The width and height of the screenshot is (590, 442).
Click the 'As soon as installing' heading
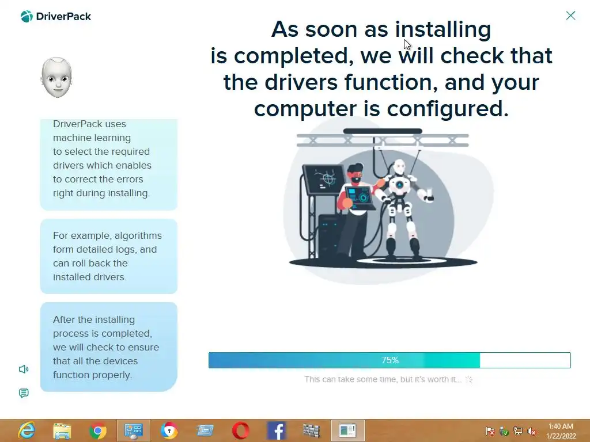[381, 69]
